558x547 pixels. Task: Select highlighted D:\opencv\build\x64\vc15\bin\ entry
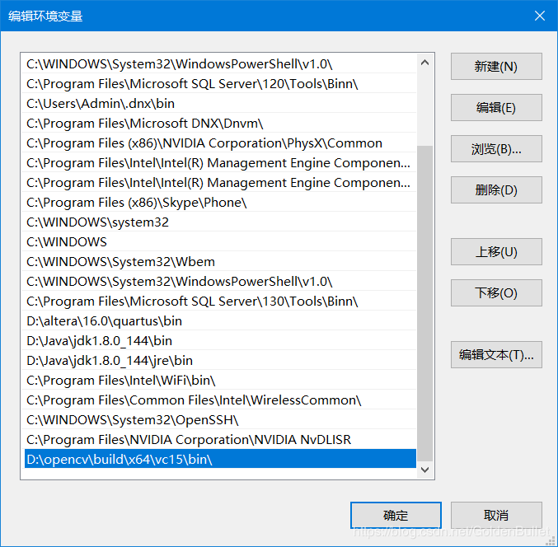[220, 459]
